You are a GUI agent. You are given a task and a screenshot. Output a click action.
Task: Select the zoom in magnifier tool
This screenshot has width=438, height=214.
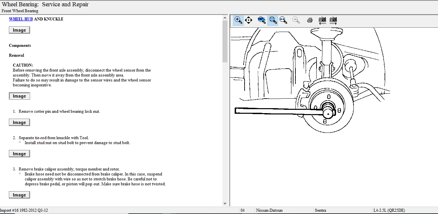pos(238,20)
